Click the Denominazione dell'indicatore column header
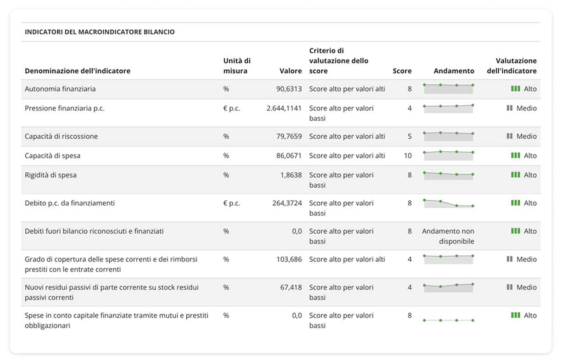562x363 pixels. (78, 71)
